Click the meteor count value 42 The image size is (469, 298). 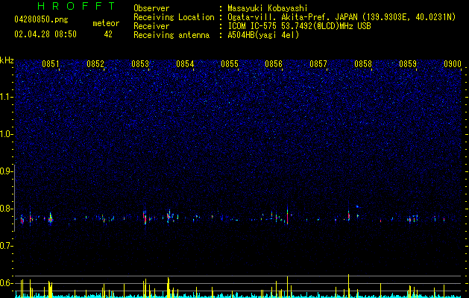(x=108, y=34)
